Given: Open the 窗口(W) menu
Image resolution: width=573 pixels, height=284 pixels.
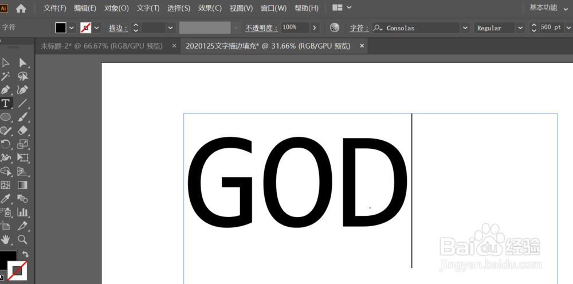Looking at the screenshot, I should (274, 8).
